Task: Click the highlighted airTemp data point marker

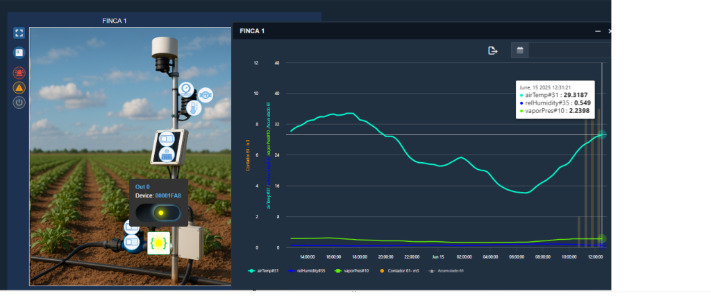Action: (x=601, y=134)
